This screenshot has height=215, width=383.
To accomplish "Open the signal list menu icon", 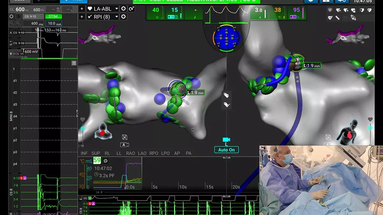I will 74,63.
